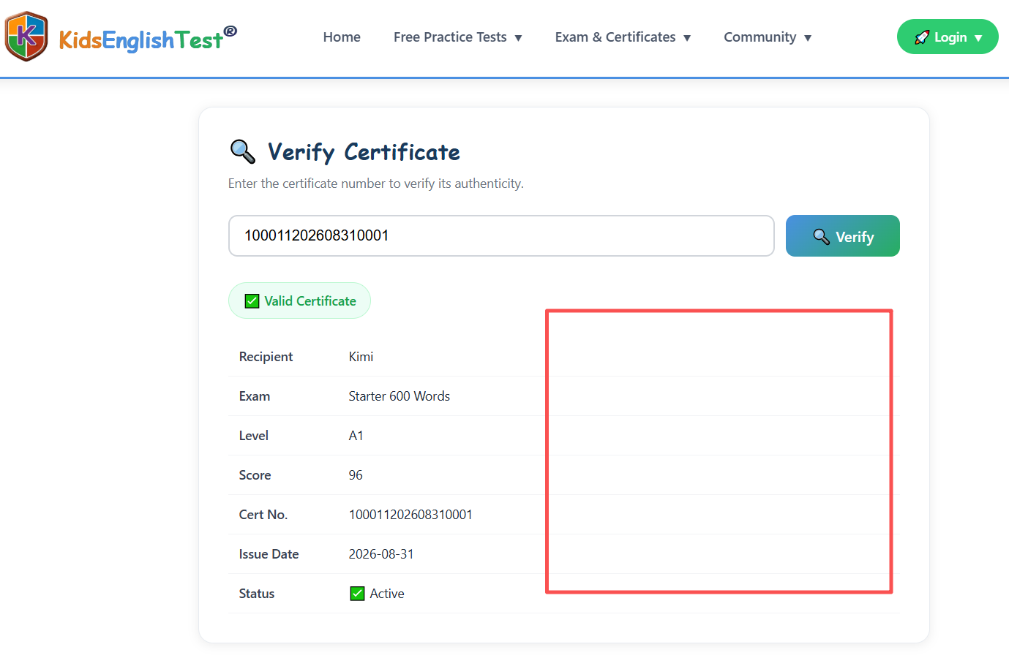This screenshot has height=658, width=1009.
Task: Click the KidsEnglishTest shield logo
Action: [26, 37]
